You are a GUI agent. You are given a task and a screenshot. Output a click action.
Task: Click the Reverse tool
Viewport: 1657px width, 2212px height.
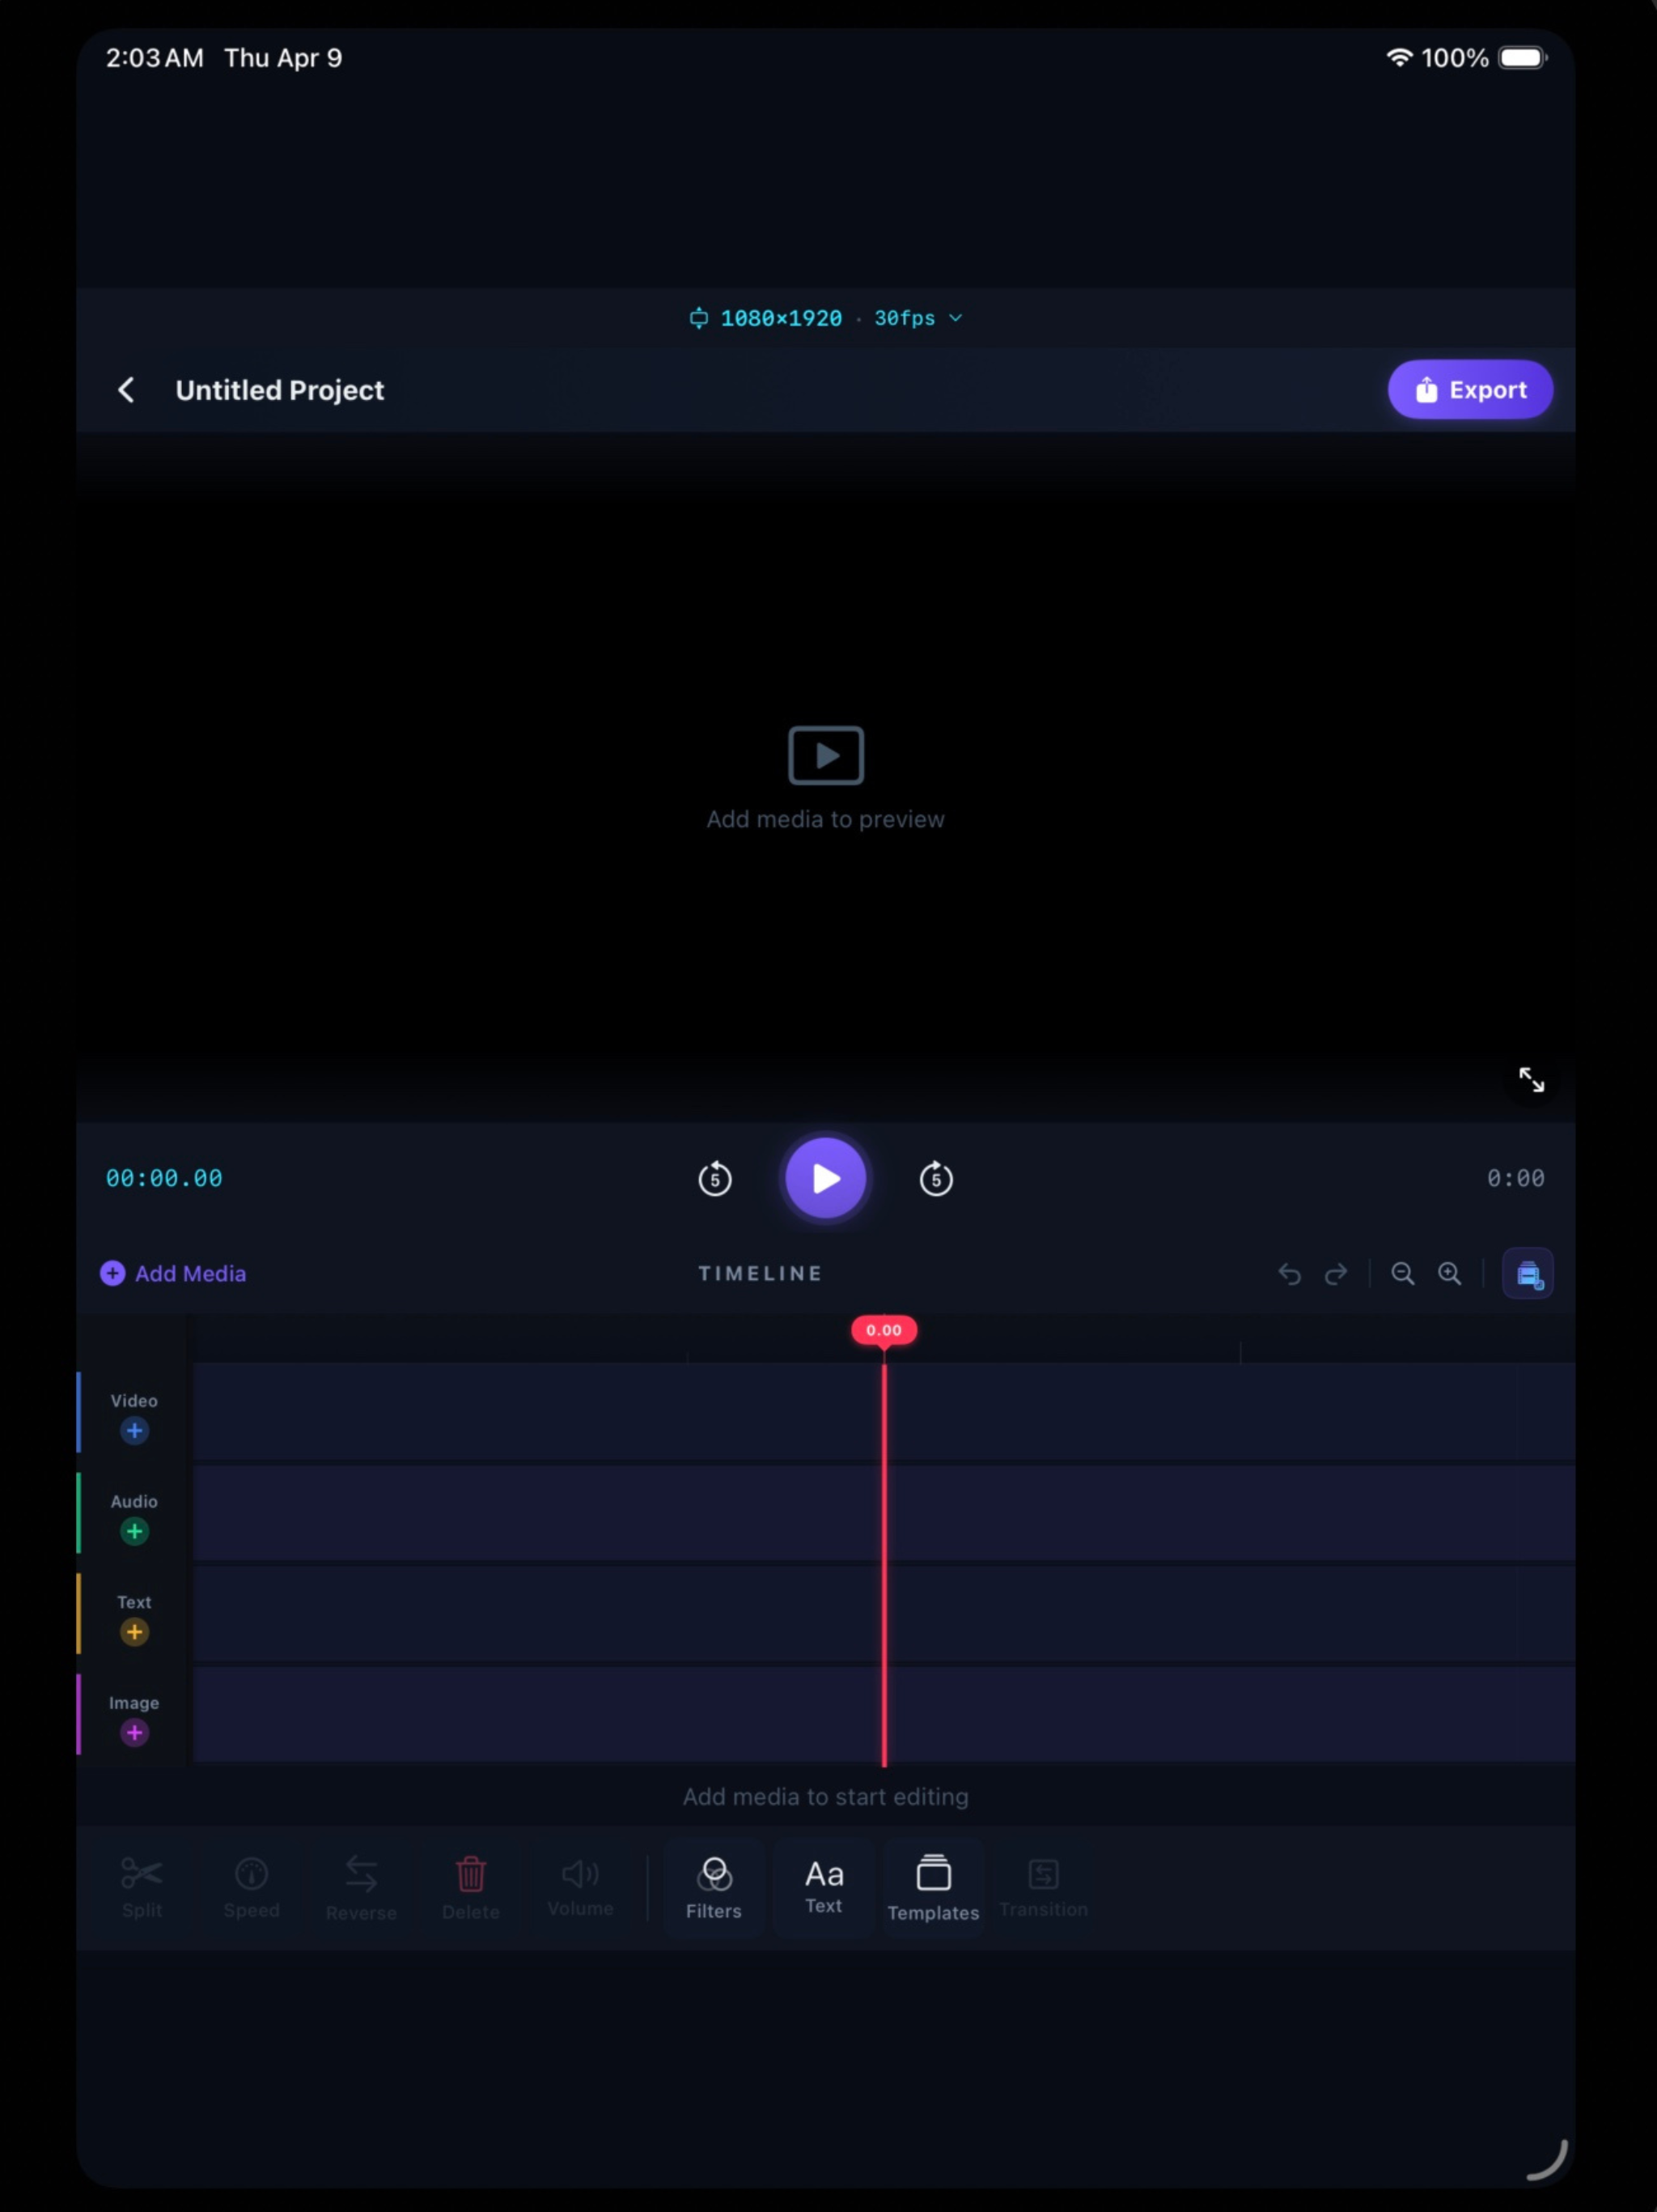361,1887
